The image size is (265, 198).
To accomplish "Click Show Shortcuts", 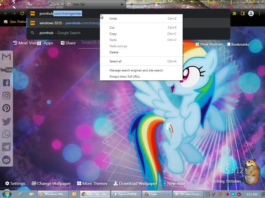I will point(209,44).
